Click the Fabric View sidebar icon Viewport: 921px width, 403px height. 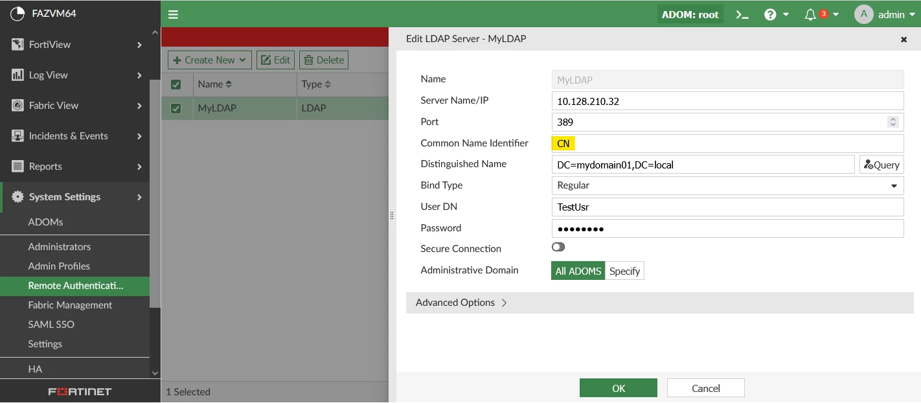click(x=17, y=106)
